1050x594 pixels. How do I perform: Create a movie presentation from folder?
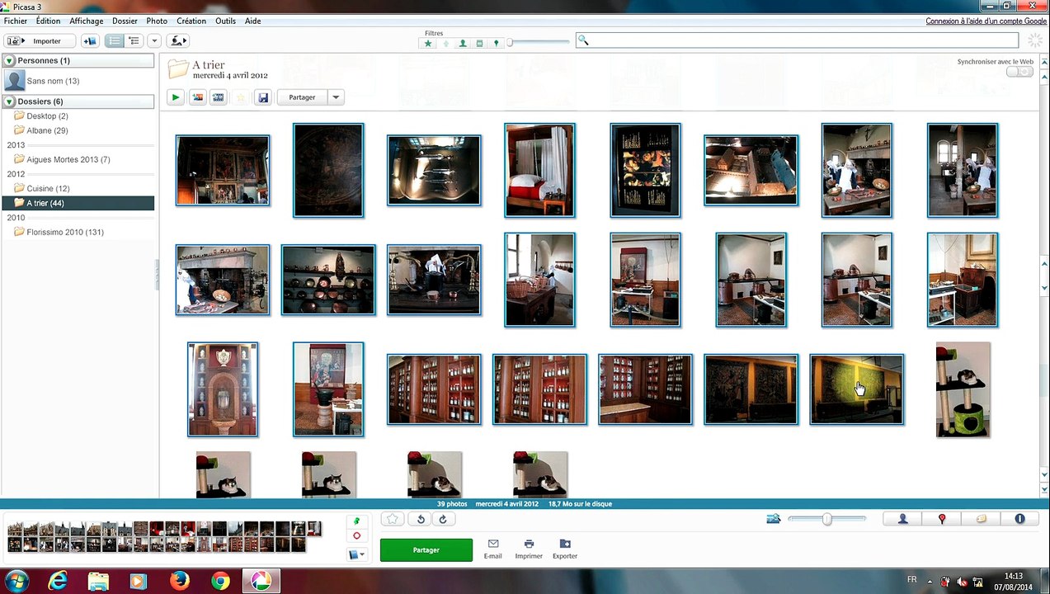coord(219,97)
